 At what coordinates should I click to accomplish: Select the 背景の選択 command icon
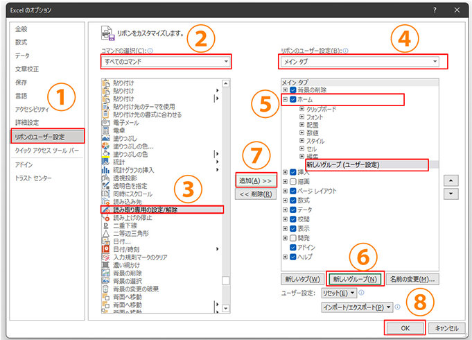click(105, 281)
